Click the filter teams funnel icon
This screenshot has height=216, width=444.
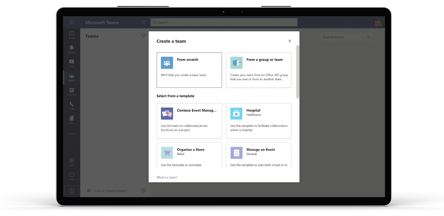[143, 36]
